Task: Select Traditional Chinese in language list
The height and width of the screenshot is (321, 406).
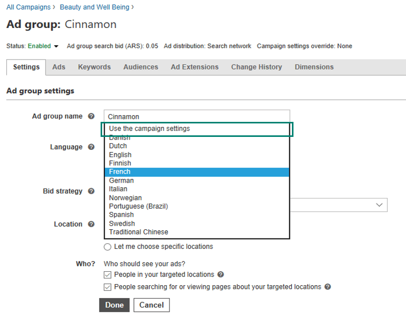Action: point(197,232)
